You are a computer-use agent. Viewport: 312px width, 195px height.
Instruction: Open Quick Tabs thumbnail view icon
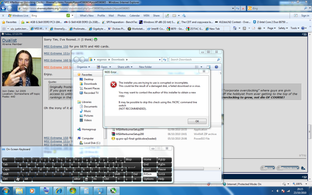click(4, 29)
